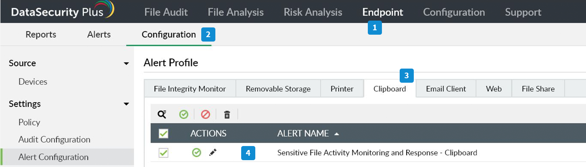Image resolution: width=586 pixels, height=167 pixels.
Task: Switch to the Email Client tab
Action: click(x=446, y=89)
